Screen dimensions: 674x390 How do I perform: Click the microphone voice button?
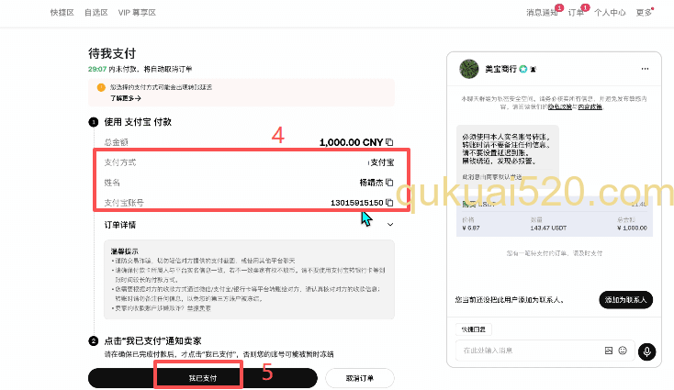[647, 351]
